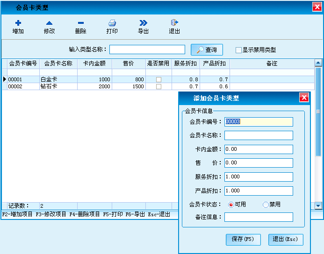Enable the 显示禁用类型 checkbox
This screenshot has height=254, width=324.
(238, 50)
